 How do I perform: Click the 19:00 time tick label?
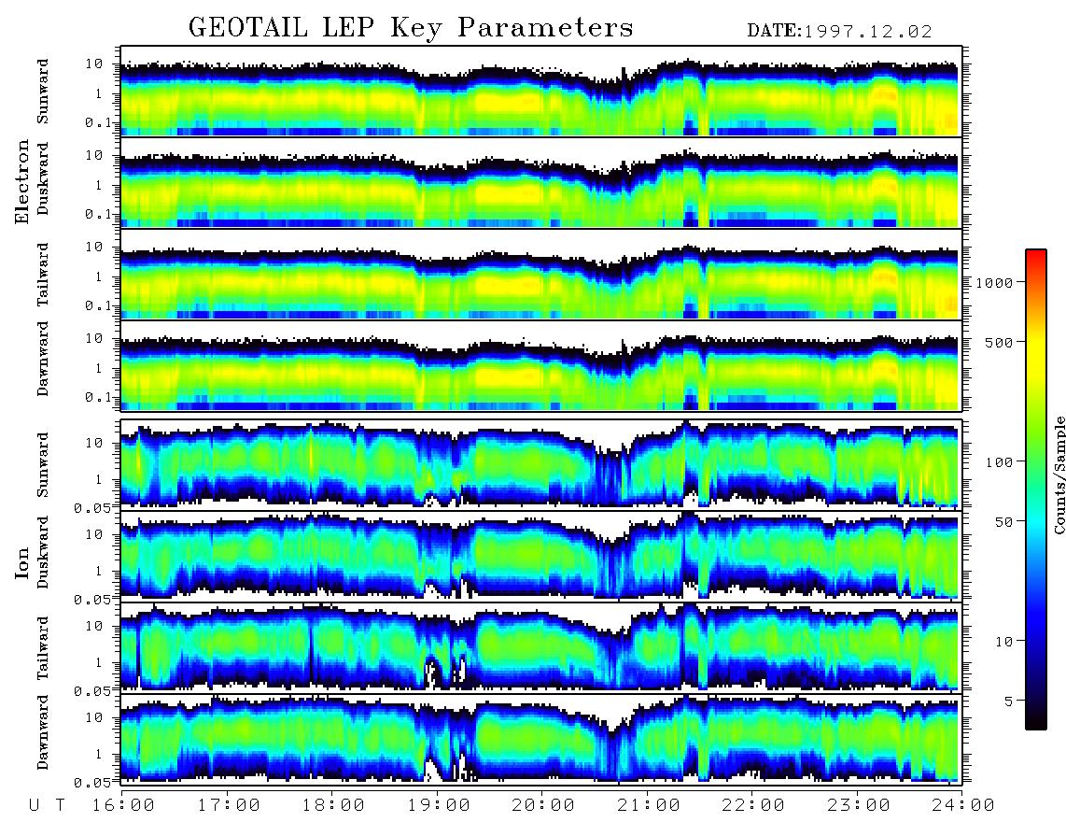(439, 806)
